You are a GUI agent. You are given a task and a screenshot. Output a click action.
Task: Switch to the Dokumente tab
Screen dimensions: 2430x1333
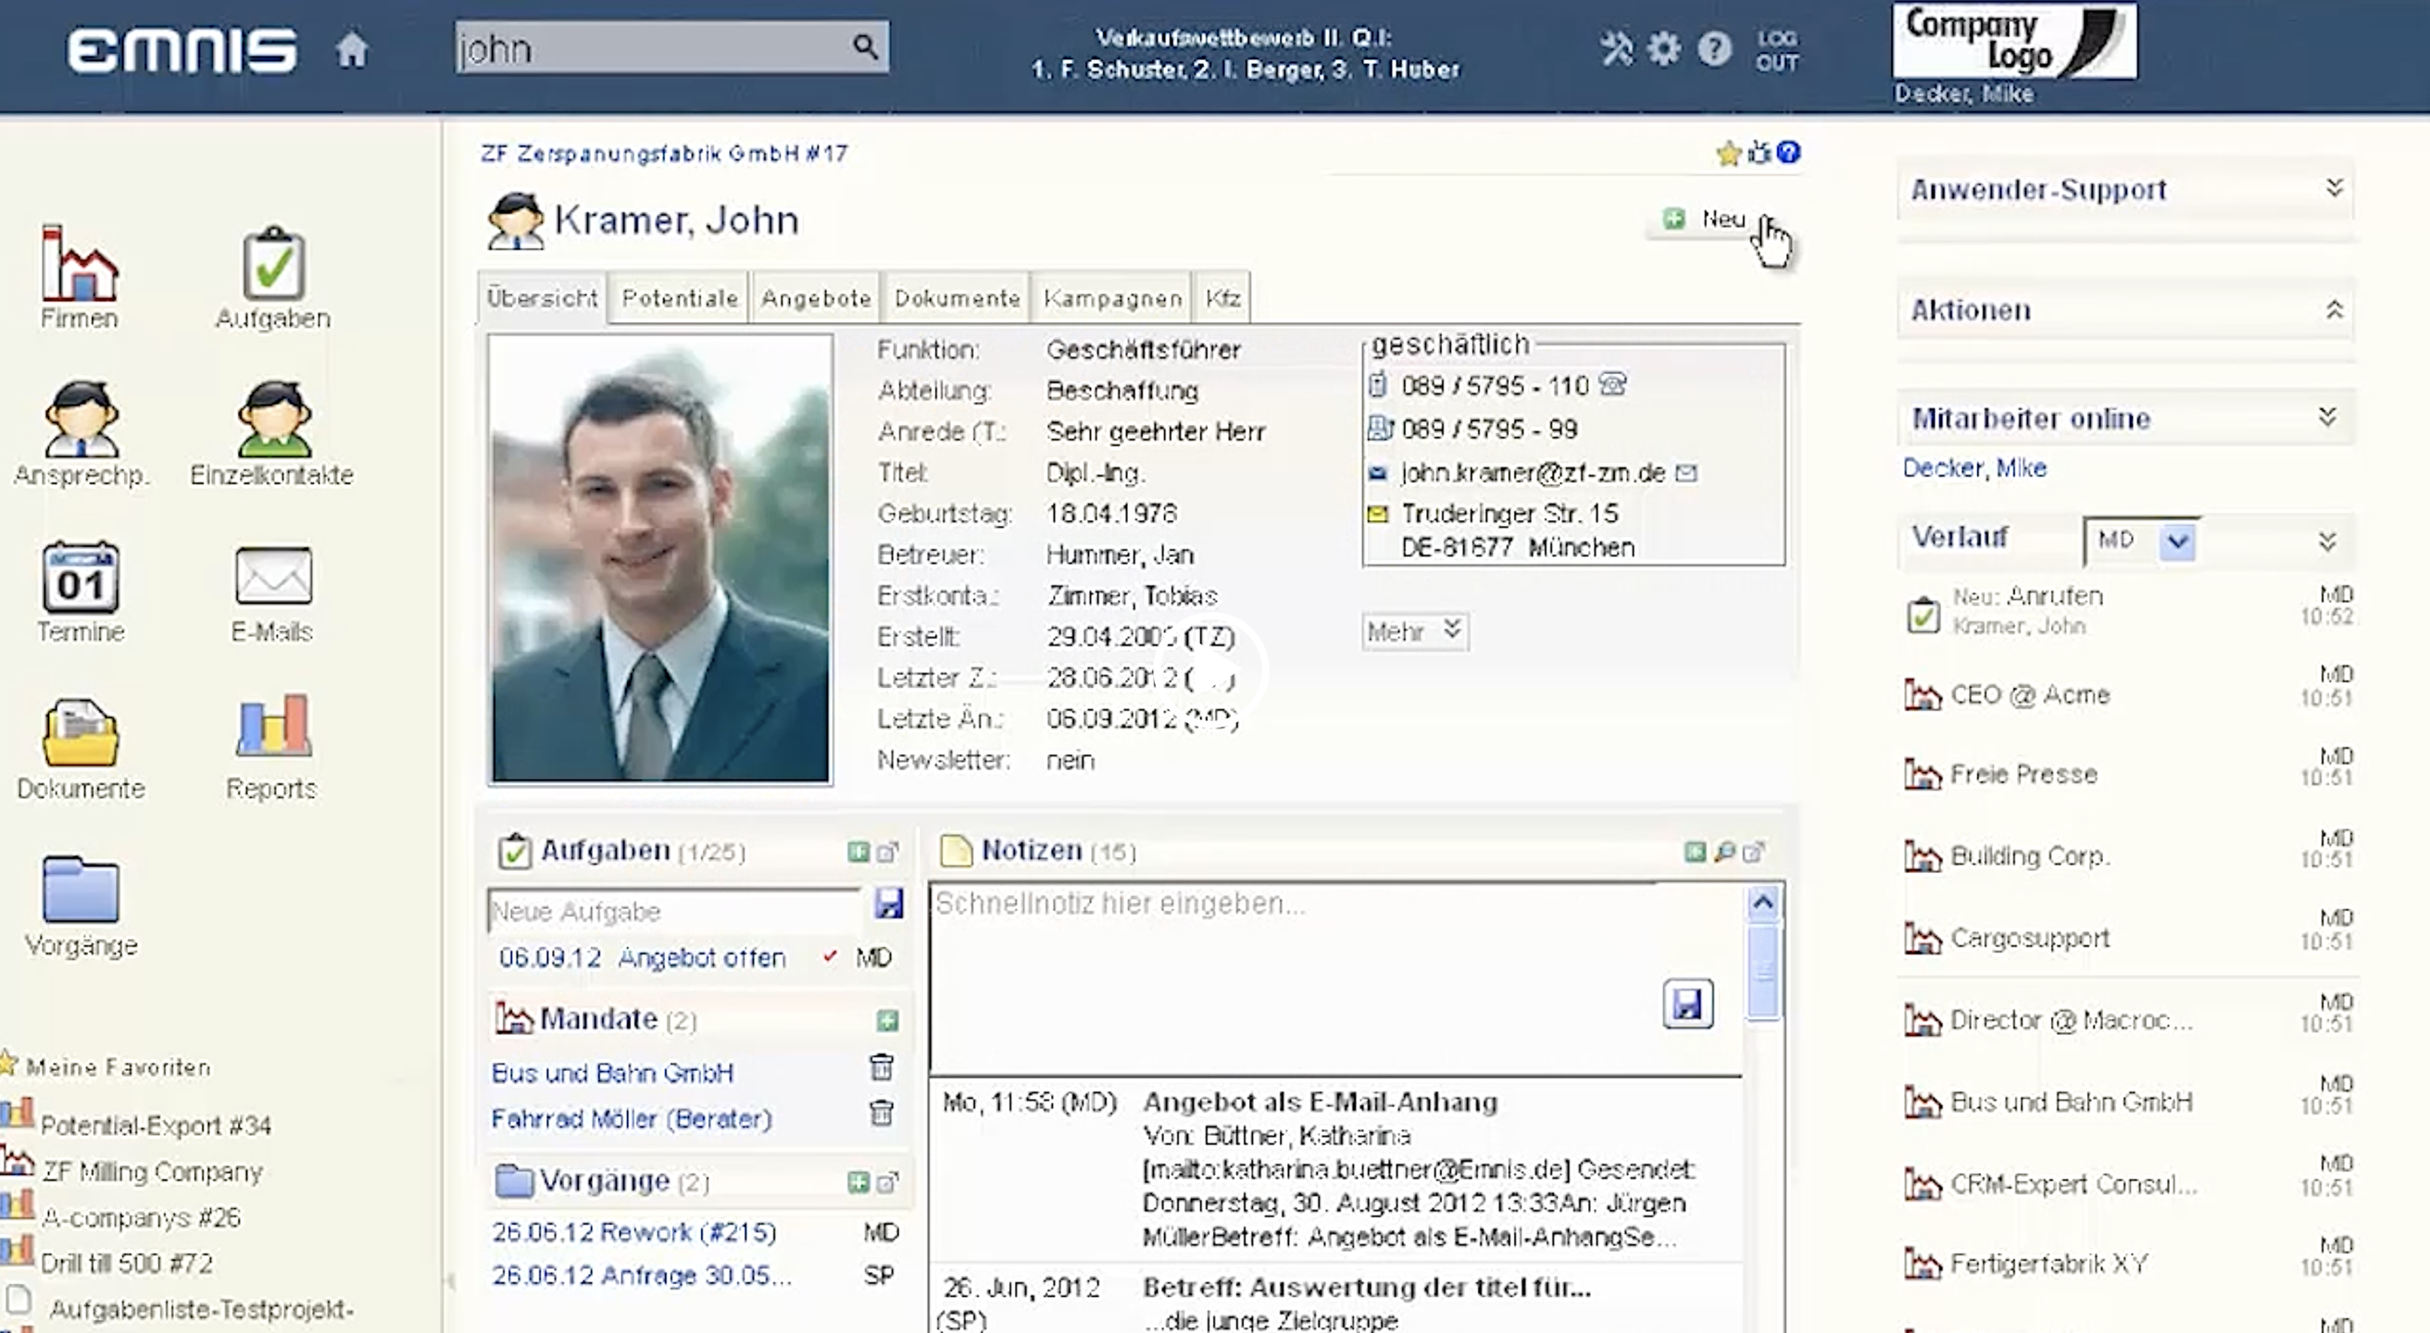click(x=957, y=298)
